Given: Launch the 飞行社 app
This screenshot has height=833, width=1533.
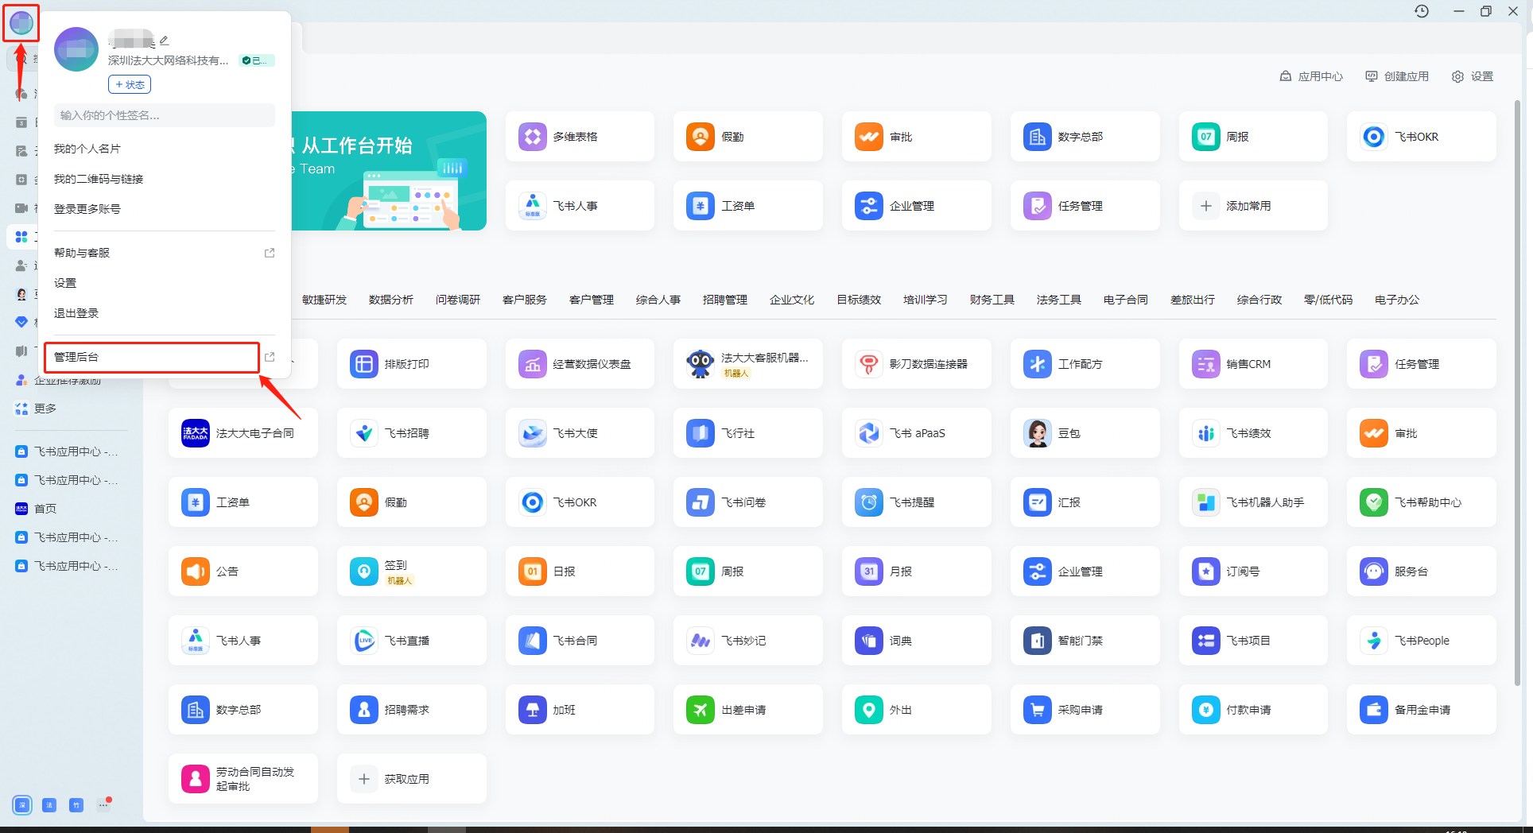Looking at the screenshot, I should point(747,433).
